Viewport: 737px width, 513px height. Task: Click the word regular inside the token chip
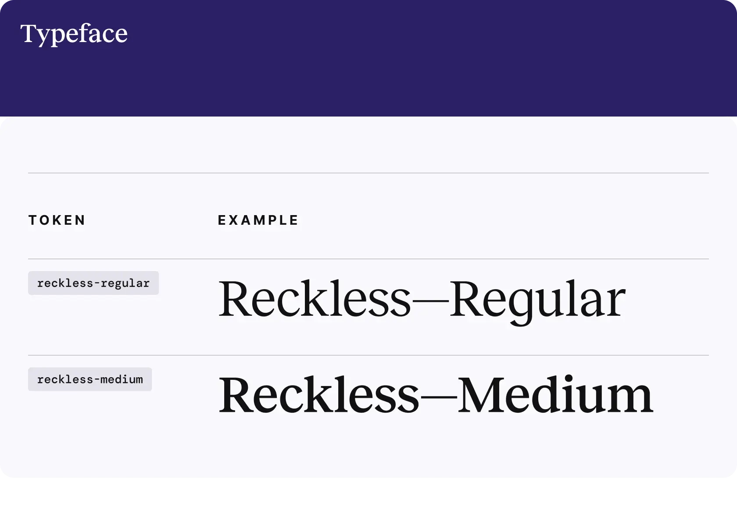tap(125, 284)
